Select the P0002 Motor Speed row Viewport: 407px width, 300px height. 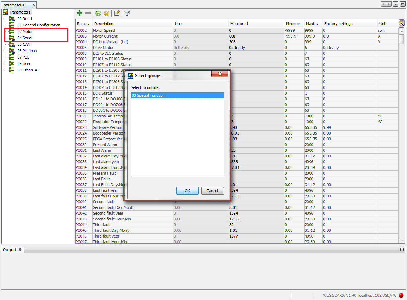pyautogui.click(x=107, y=30)
